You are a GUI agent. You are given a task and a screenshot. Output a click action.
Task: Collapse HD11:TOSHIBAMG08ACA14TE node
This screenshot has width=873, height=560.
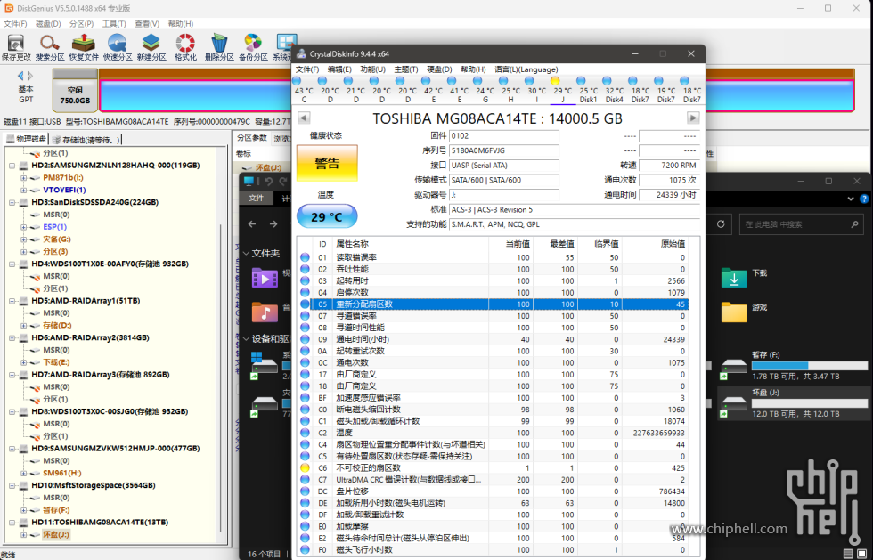pyautogui.click(x=12, y=522)
